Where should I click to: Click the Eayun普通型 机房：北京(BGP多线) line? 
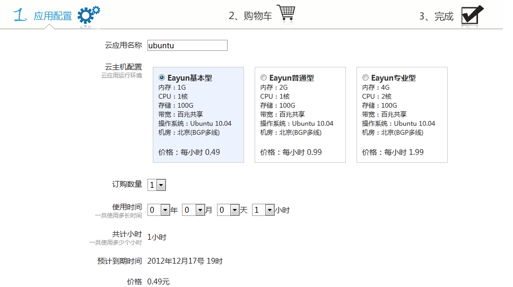(x=291, y=133)
